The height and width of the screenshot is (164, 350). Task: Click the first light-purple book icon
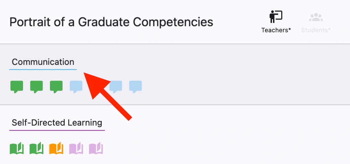click(x=76, y=149)
